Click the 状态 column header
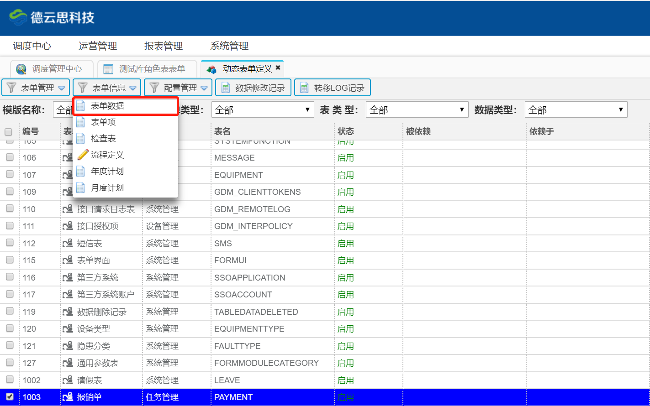650x406 pixels. point(345,131)
